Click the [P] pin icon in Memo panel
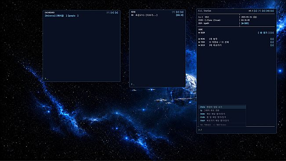Image resolution: width=286 pixels, height=161 pixels. point(173,12)
